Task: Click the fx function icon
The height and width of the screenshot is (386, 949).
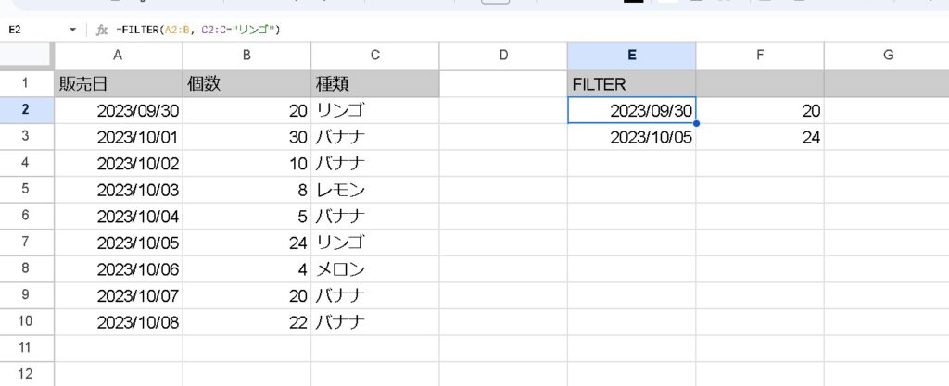Action: pyautogui.click(x=103, y=31)
